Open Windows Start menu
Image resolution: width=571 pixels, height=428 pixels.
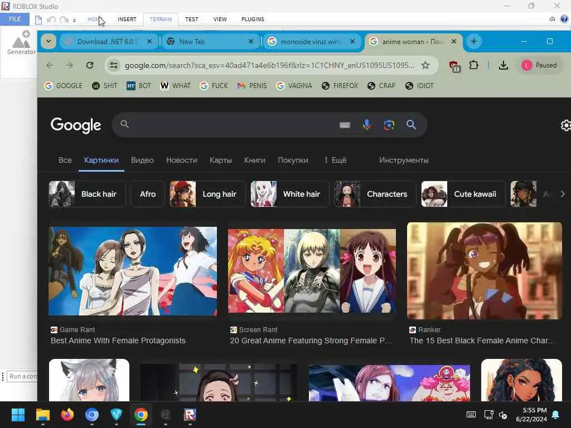tap(18, 415)
